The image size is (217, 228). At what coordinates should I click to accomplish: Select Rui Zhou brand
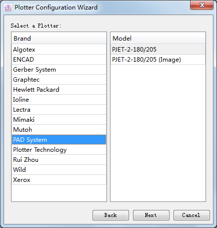(59, 160)
